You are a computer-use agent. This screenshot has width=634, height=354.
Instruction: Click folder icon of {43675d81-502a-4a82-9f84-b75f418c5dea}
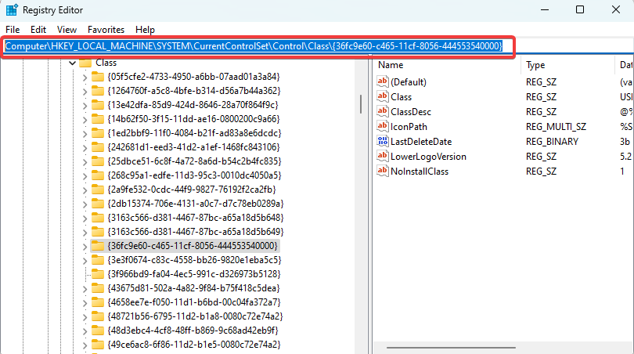[x=97, y=288]
